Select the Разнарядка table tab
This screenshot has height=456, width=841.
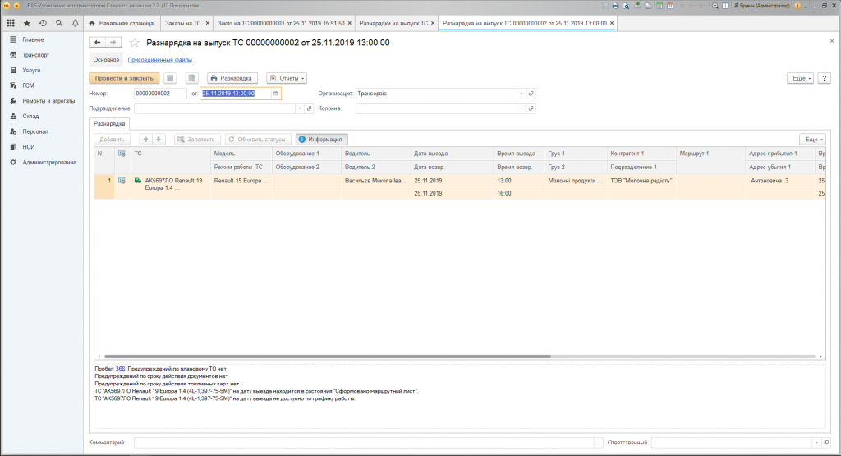point(109,123)
